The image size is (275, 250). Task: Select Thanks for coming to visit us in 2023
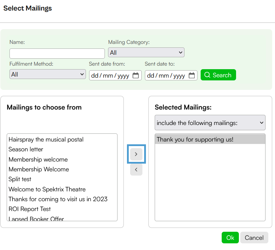[62, 199]
